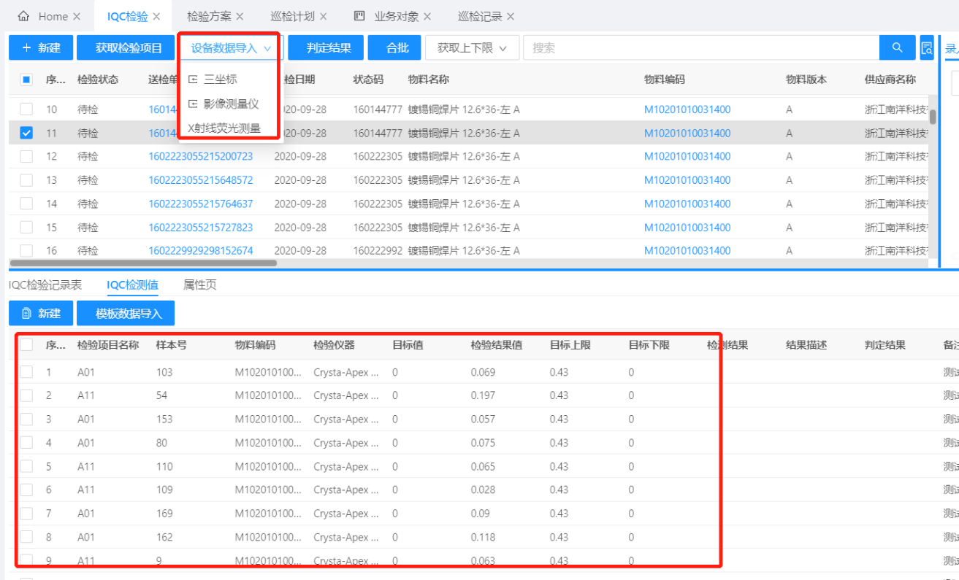Click the vertical scrollbar of the upper table

(x=933, y=117)
